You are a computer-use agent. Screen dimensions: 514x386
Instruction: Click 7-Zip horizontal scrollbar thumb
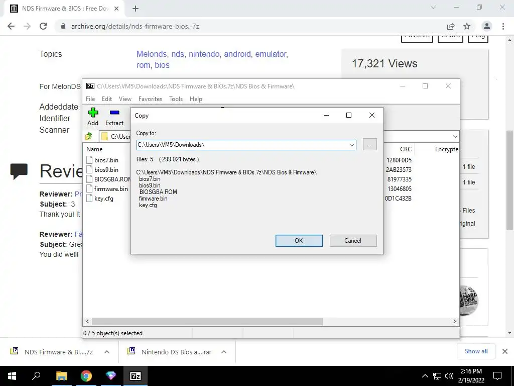click(207, 321)
